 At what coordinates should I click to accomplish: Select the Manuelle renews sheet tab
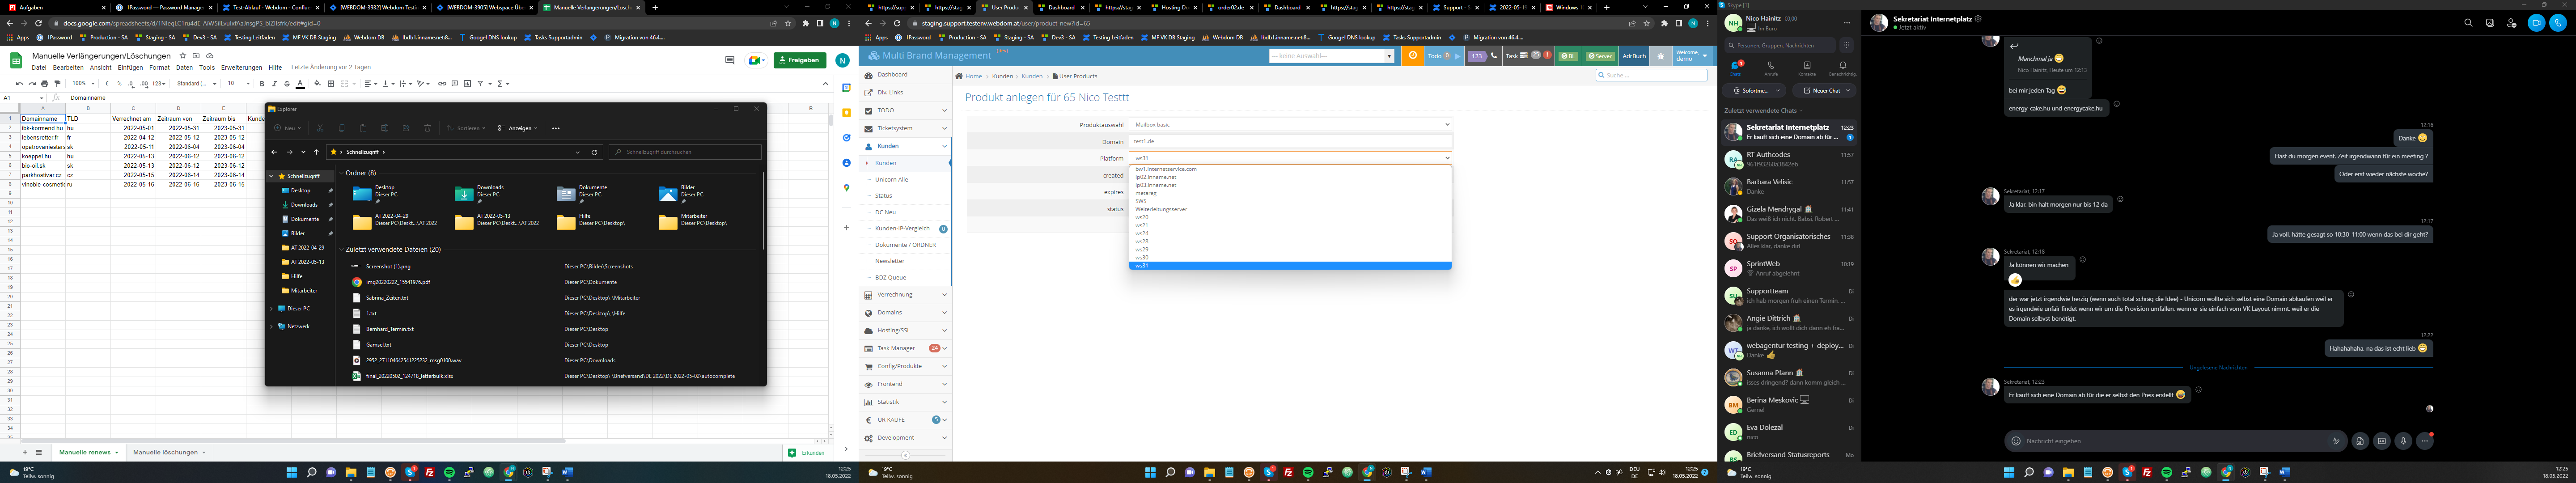pyautogui.click(x=89, y=452)
